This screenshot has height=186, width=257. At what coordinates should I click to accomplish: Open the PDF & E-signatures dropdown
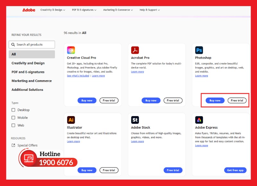pyautogui.click(x=84, y=10)
